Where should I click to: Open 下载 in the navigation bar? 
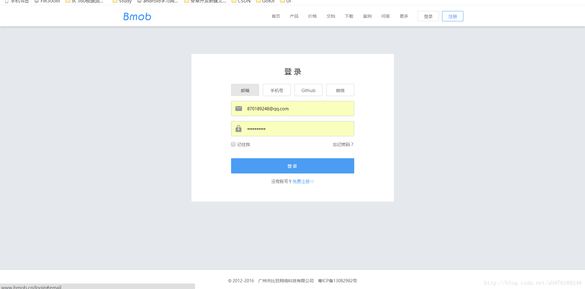pyautogui.click(x=349, y=16)
